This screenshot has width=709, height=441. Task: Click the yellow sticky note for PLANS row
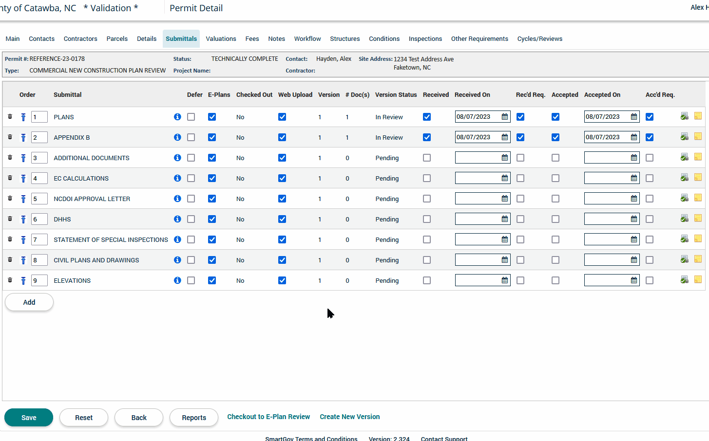click(698, 116)
